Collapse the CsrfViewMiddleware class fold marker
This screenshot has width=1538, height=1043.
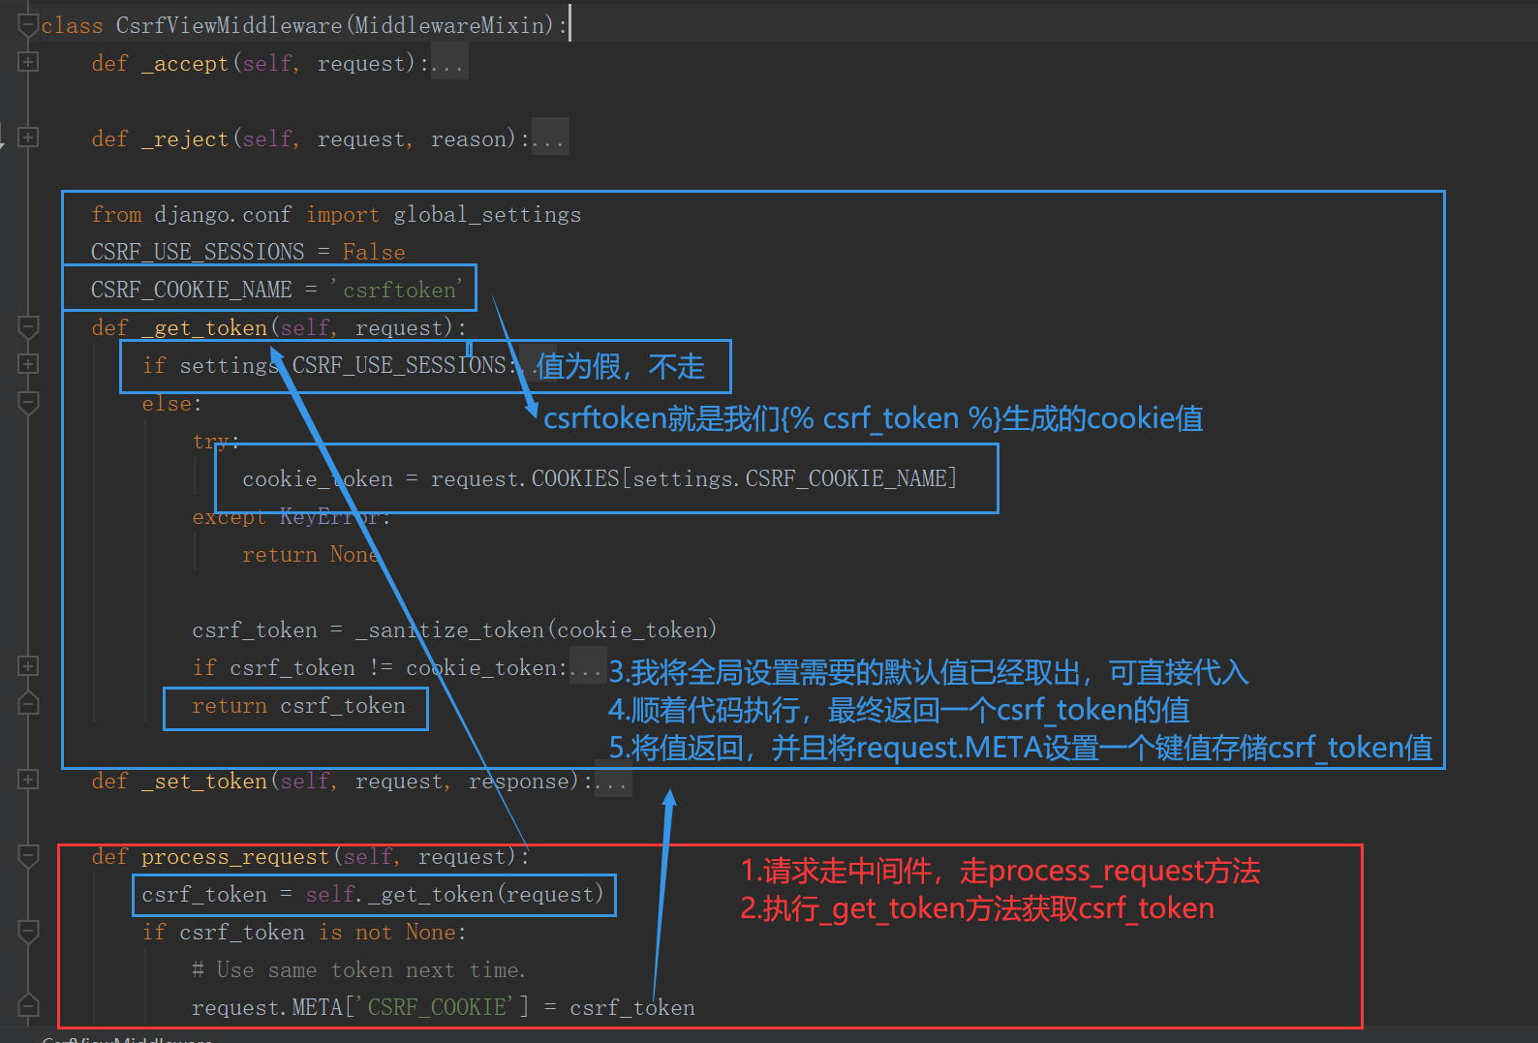[28, 25]
